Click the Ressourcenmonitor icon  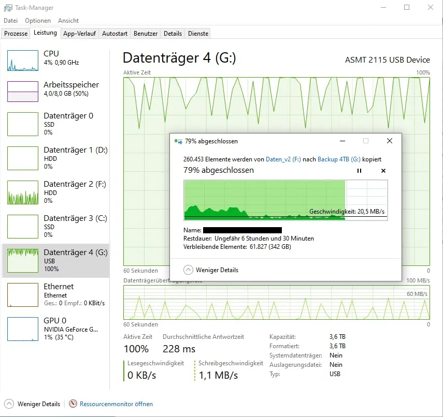[73, 404]
